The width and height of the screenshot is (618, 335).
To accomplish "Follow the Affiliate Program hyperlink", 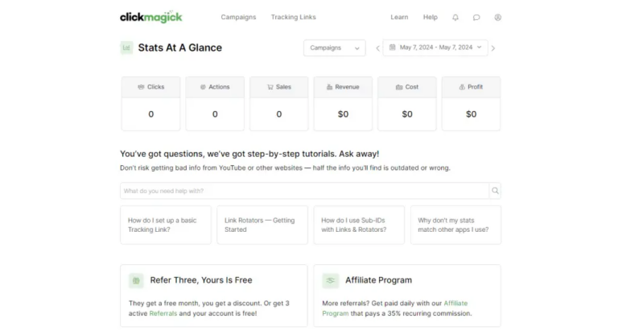I will coord(395,308).
